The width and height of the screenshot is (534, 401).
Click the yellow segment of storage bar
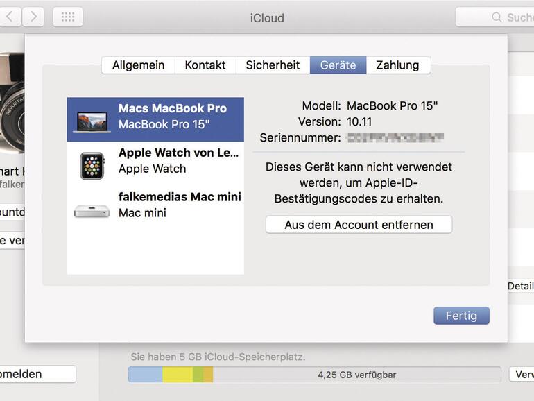point(178,375)
